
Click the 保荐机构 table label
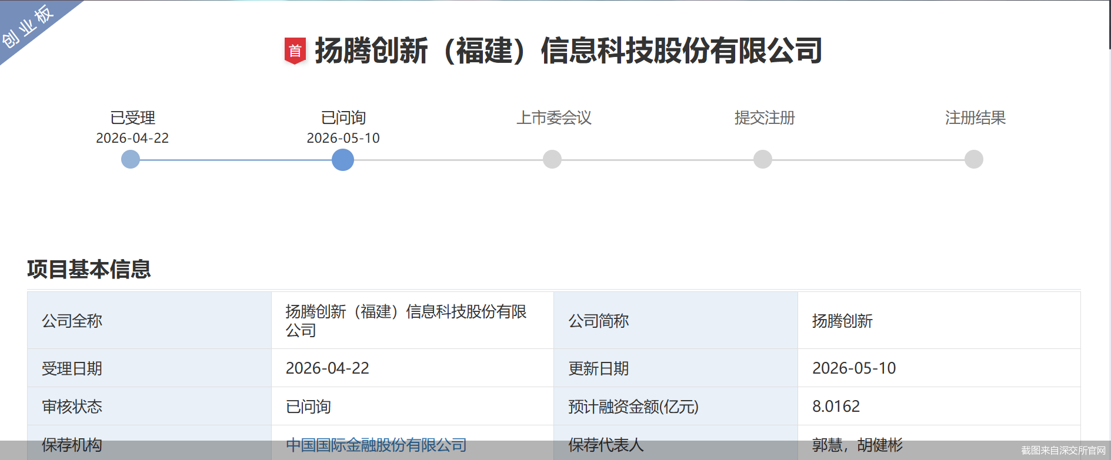(72, 445)
